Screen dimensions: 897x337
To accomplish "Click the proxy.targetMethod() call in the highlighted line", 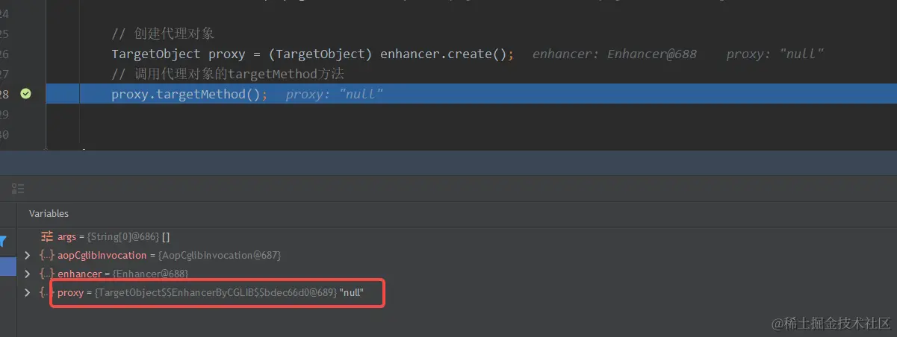I will (x=188, y=95).
